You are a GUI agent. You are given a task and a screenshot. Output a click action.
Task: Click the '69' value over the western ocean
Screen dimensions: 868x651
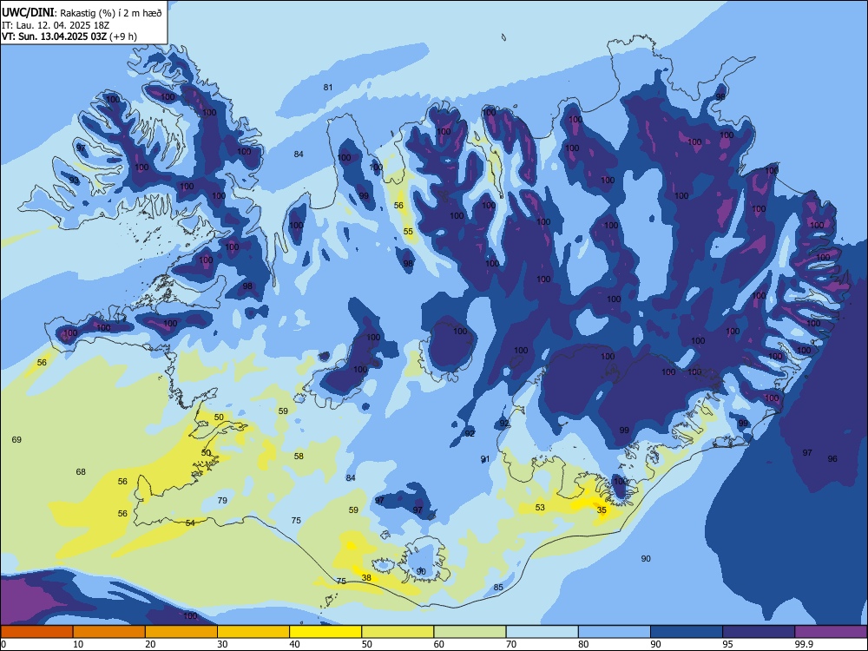16,439
